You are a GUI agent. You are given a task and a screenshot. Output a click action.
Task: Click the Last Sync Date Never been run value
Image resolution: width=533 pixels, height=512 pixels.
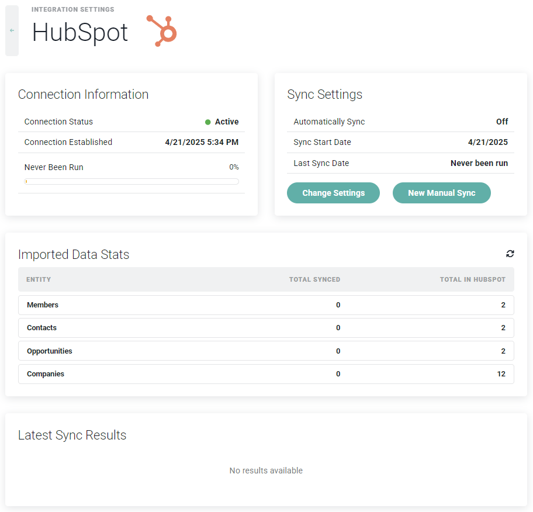click(479, 163)
